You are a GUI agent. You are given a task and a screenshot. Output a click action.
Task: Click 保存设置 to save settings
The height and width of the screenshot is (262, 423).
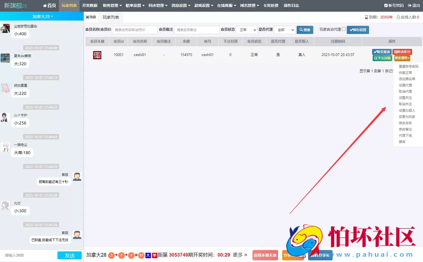coord(358,30)
